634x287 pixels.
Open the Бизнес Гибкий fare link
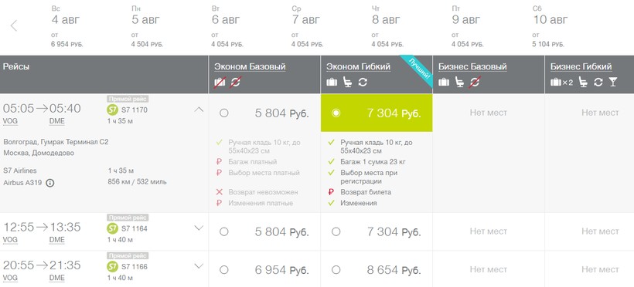click(x=581, y=66)
